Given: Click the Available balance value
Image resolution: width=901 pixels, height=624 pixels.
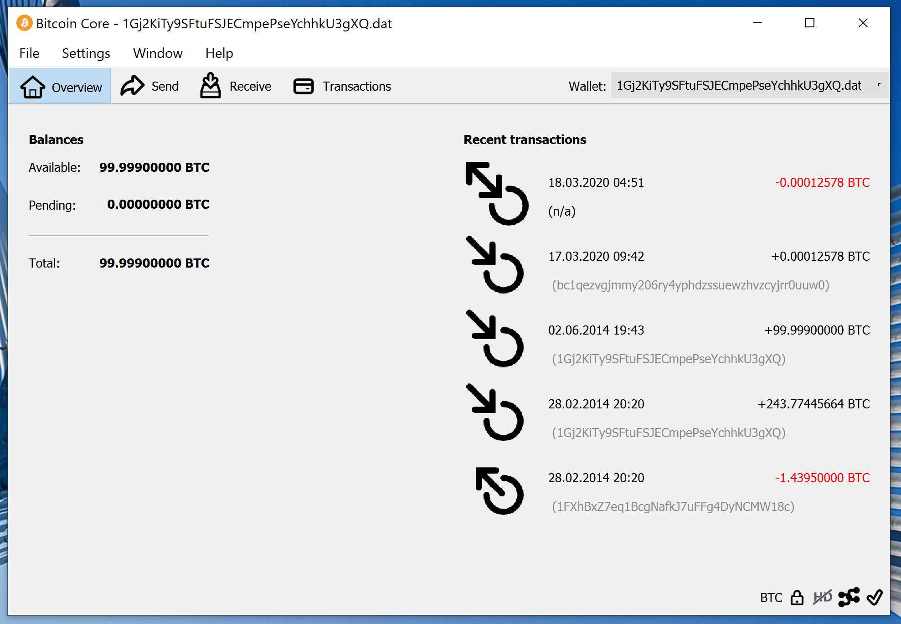Looking at the screenshot, I should click(154, 168).
